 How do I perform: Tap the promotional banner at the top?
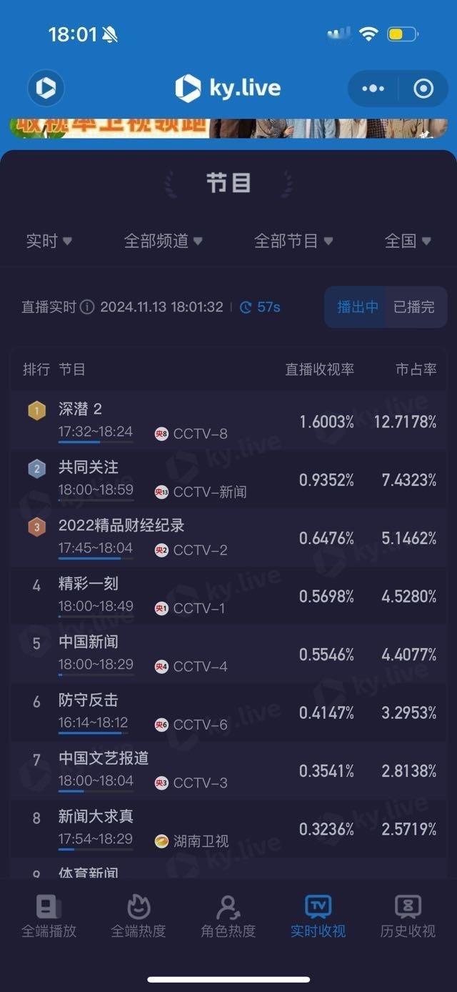click(228, 128)
